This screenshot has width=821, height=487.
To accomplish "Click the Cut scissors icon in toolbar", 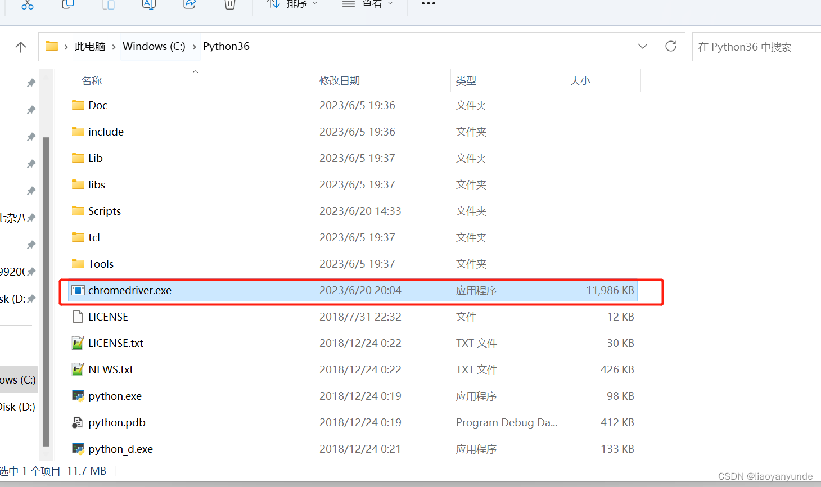I will tap(28, 4).
